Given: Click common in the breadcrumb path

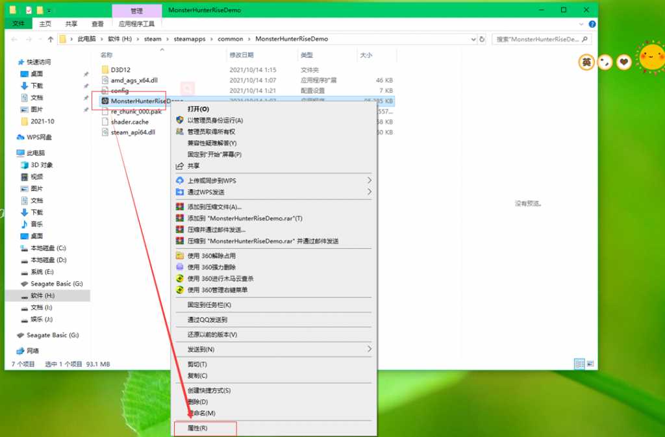Looking at the screenshot, I should coord(231,39).
